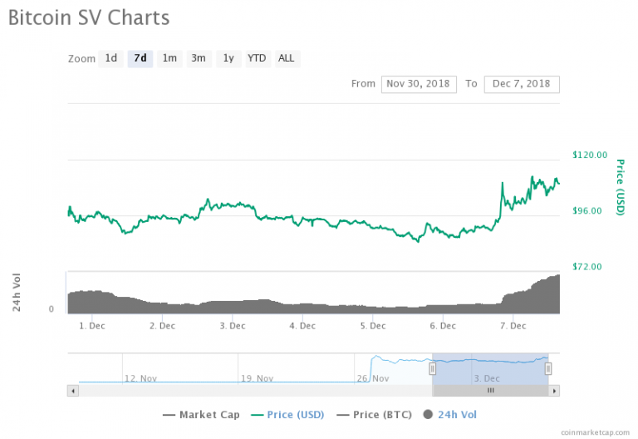Viewport: 638px width, 439px height.
Task: Click the 2. Dec axis label
Action: click(x=162, y=326)
